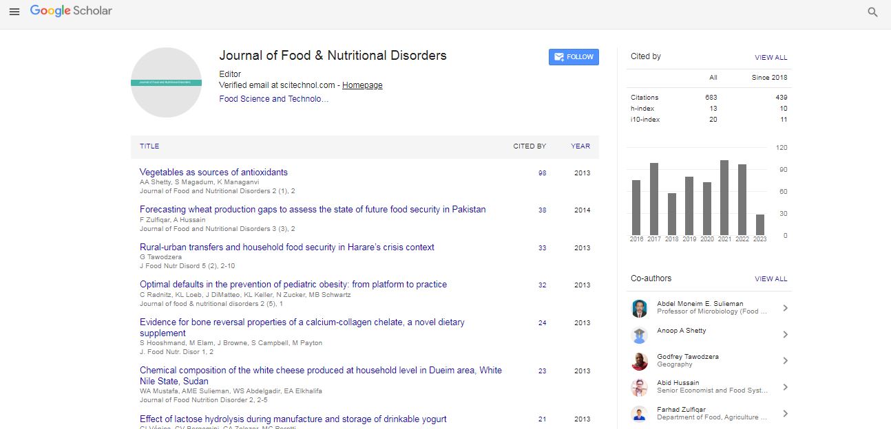Click Anoop A Shetty's avatar
Screen dimensions: 891x429
(640, 335)
